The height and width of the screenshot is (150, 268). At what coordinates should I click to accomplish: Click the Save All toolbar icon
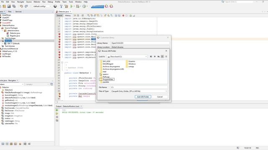14,6
